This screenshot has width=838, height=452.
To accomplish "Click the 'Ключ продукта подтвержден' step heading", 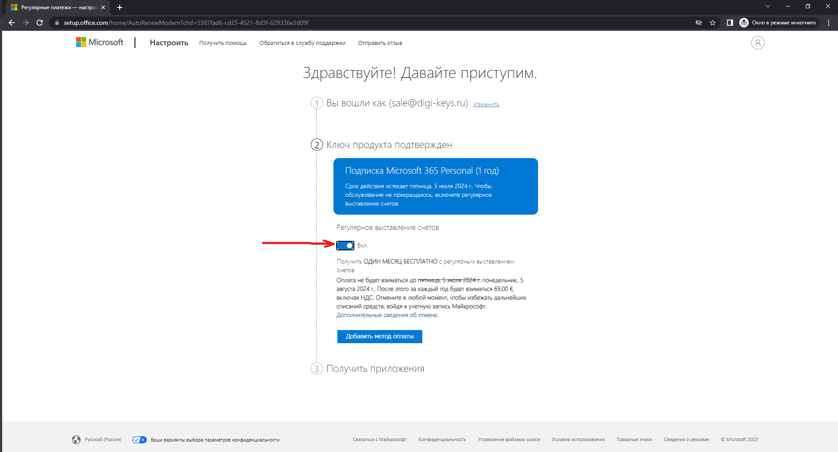I will (389, 145).
